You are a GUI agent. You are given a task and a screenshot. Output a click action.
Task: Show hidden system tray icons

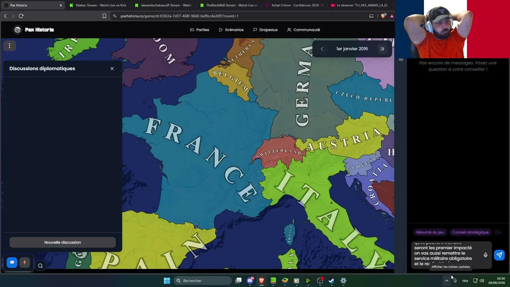(447, 281)
